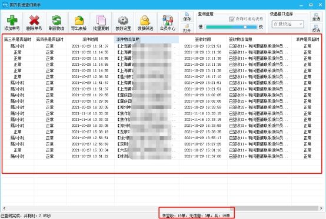Select the cell 2021-10-27 15:38:19
The height and width of the screenshot is (219, 326).
90,132
